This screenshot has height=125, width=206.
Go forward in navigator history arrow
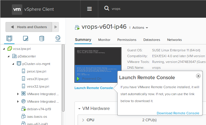56,27
